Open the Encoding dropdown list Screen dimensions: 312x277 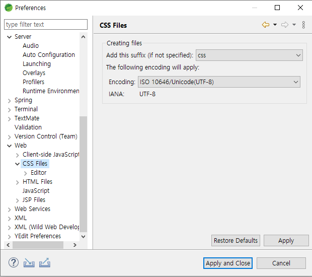point(219,82)
